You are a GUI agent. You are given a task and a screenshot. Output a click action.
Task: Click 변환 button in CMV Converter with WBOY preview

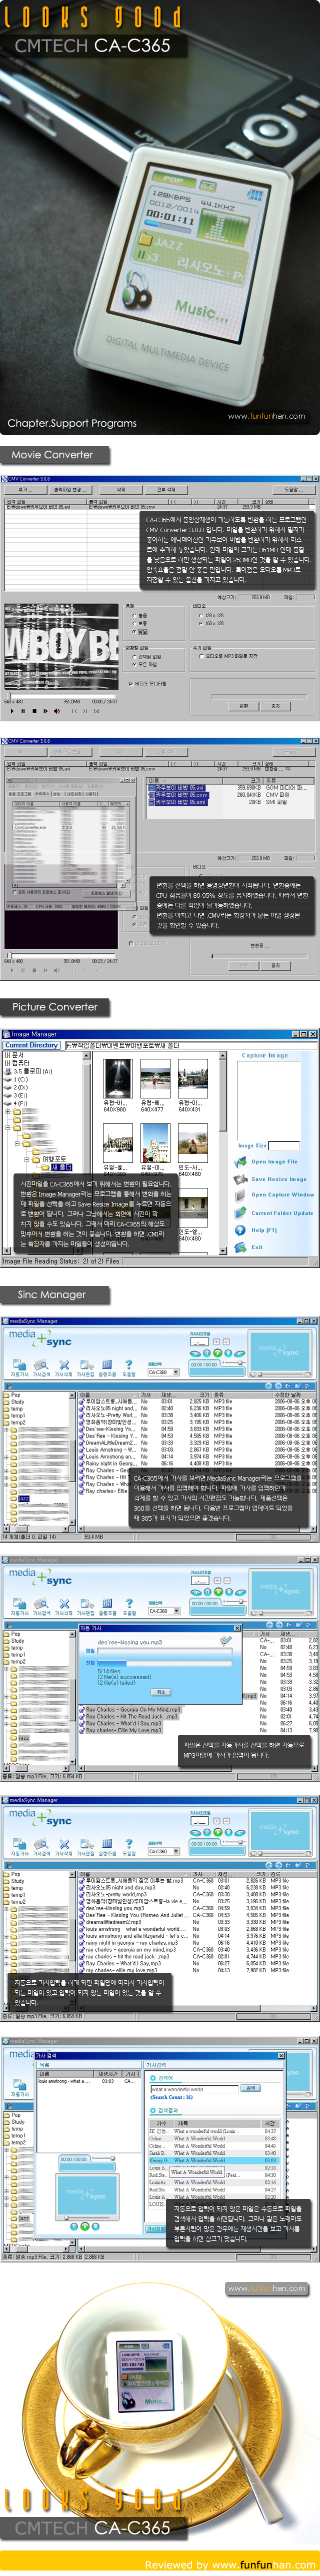(x=243, y=706)
